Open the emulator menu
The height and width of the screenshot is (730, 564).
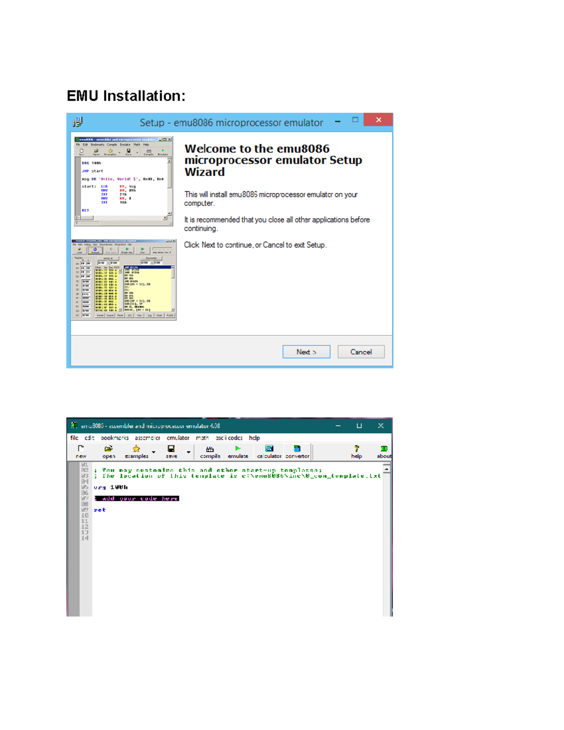[x=178, y=438]
